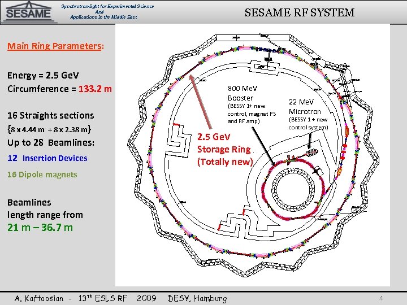The image size is (407, 305).
Task: Click the footer 'A. Kaftoosian - 13th ESLS RF'
Action: pos(71,299)
